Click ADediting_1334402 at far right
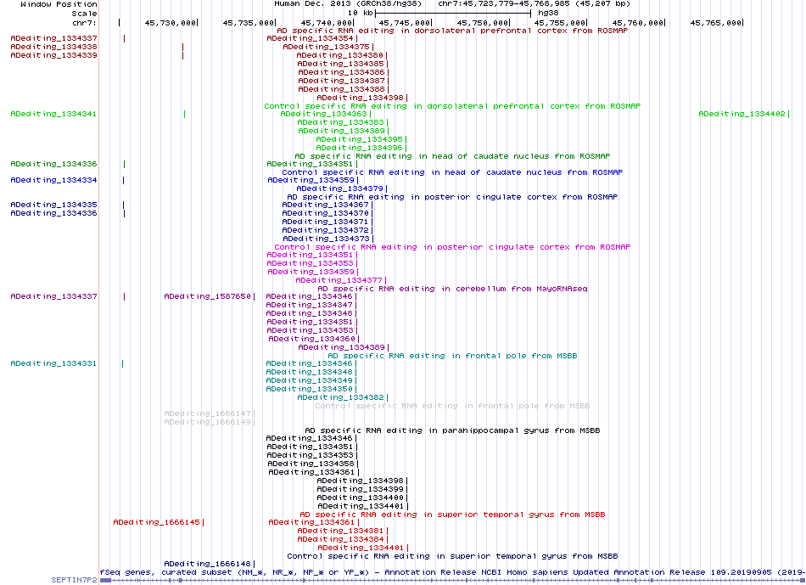 [742, 114]
